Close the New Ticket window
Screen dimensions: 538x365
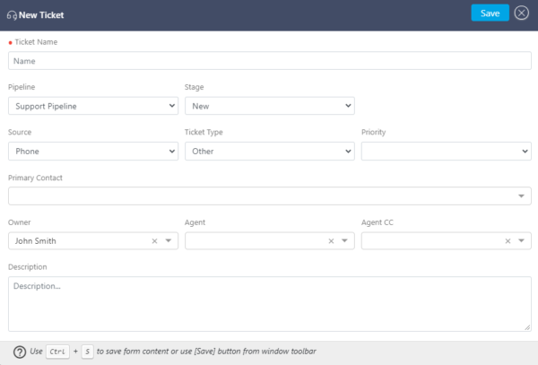click(522, 13)
